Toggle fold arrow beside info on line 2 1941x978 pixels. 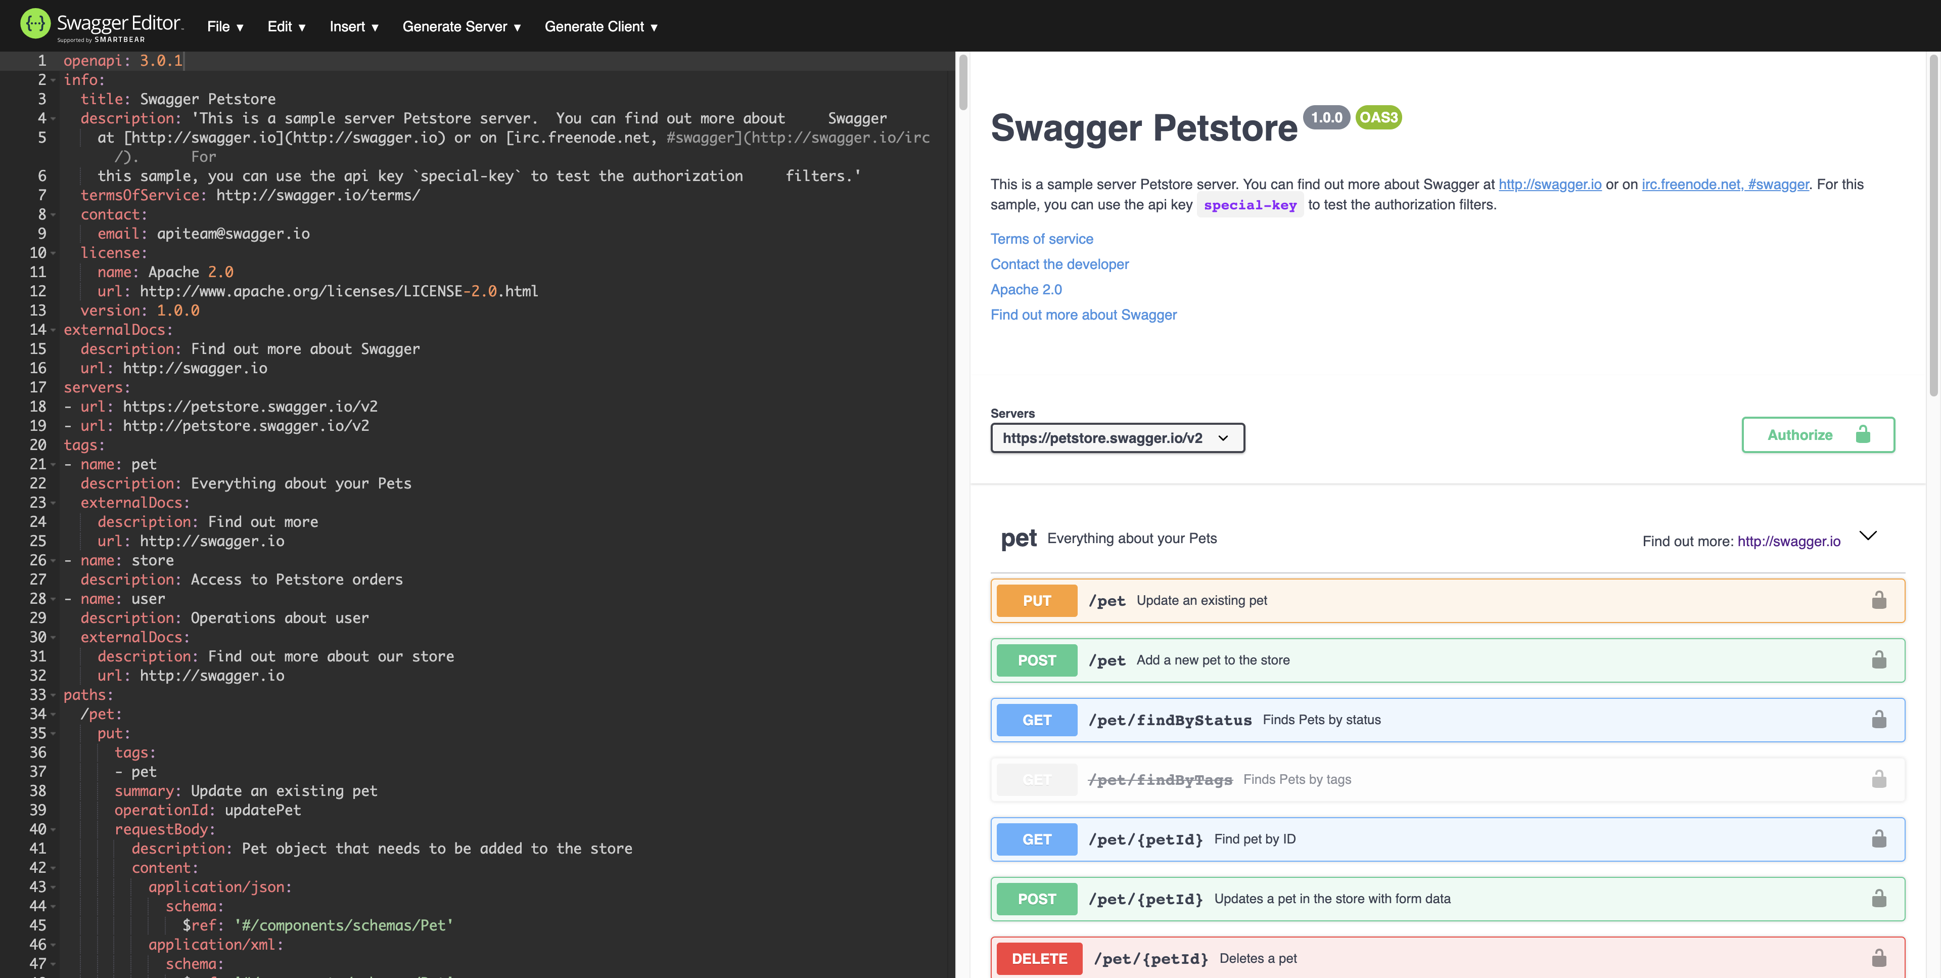[x=54, y=80]
